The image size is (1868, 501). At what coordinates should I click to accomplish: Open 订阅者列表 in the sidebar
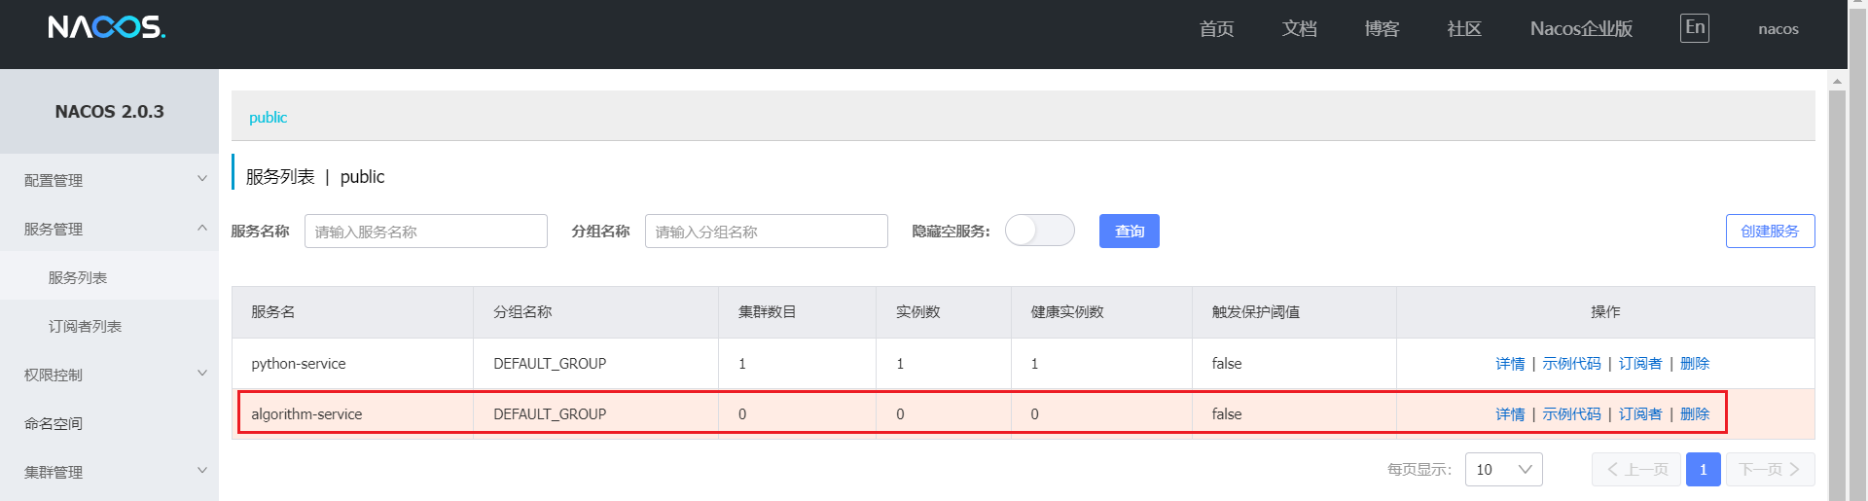85,326
